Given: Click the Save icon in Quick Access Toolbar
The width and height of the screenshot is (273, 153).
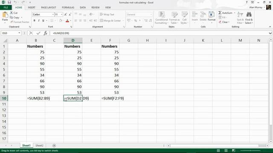Looking at the screenshot, I should (9, 2).
